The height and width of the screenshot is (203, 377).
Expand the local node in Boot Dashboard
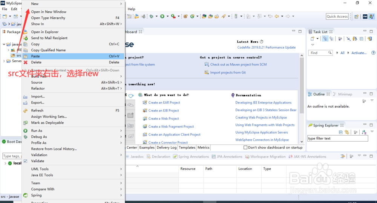click(x=5, y=163)
